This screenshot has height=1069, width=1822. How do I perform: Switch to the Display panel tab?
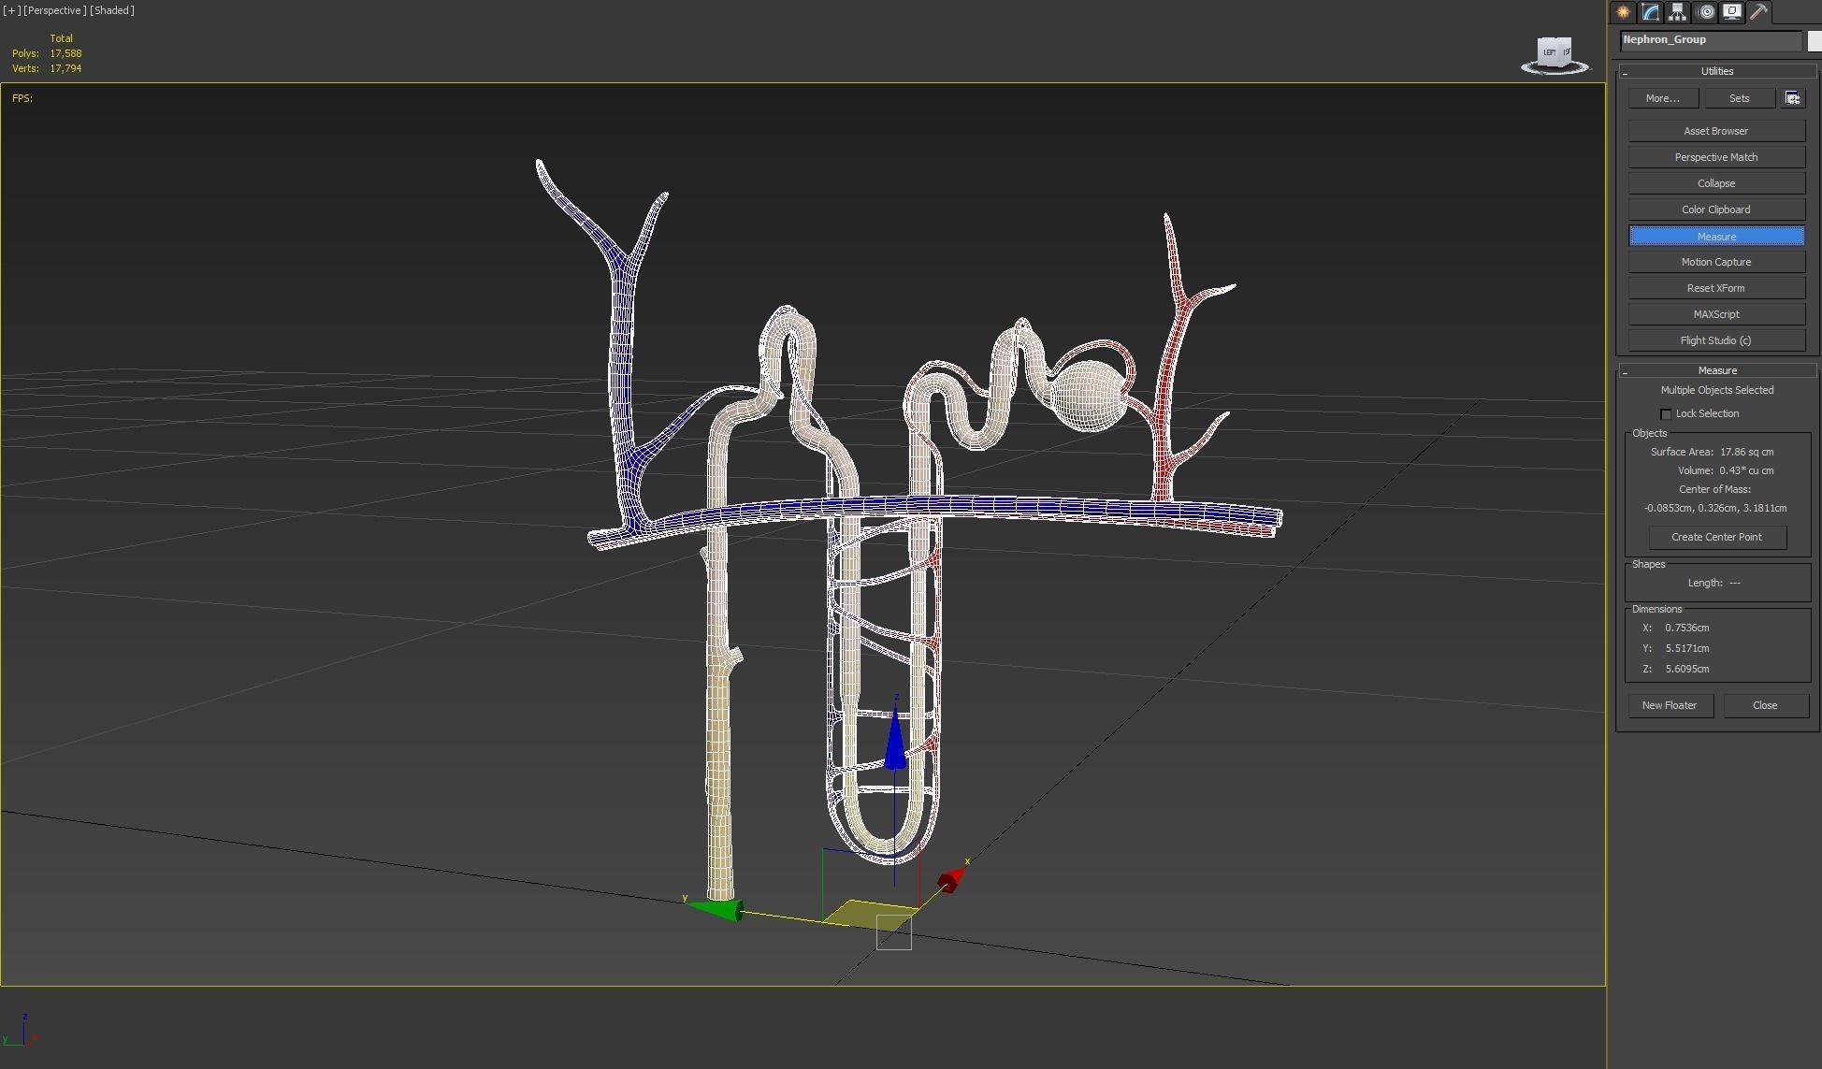[1732, 12]
